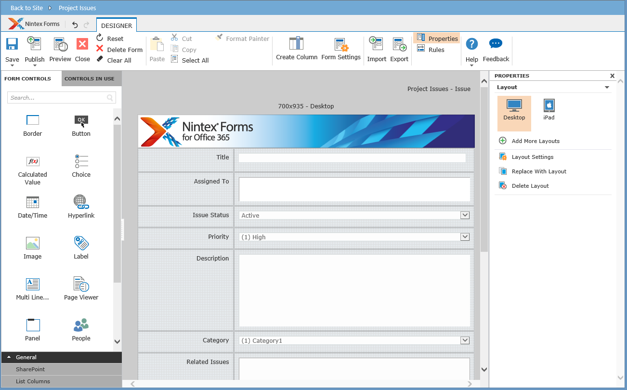The image size is (627, 390).
Task: Select the Label control
Action: (x=81, y=248)
